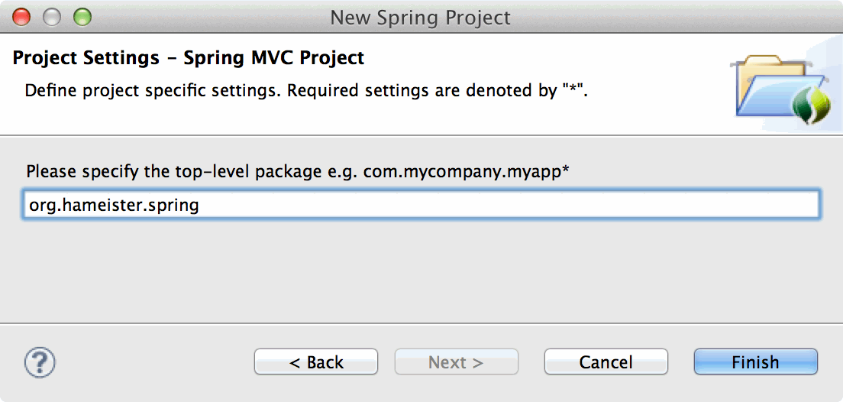
Task: Click the 'Project Settings - Spring MVC Project' heading
Action: click(189, 57)
